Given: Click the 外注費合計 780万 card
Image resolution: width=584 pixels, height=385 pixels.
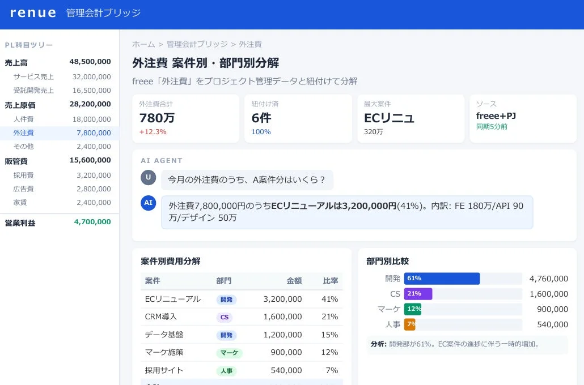Looking at the screenshot, I should [x=186, y=118].
